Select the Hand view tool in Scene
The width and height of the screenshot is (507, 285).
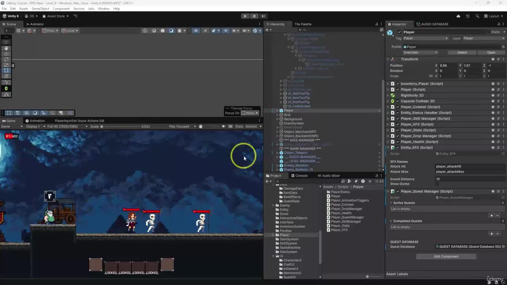click(x=6, y=47)
